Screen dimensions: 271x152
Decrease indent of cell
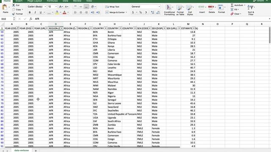[92, 12]
